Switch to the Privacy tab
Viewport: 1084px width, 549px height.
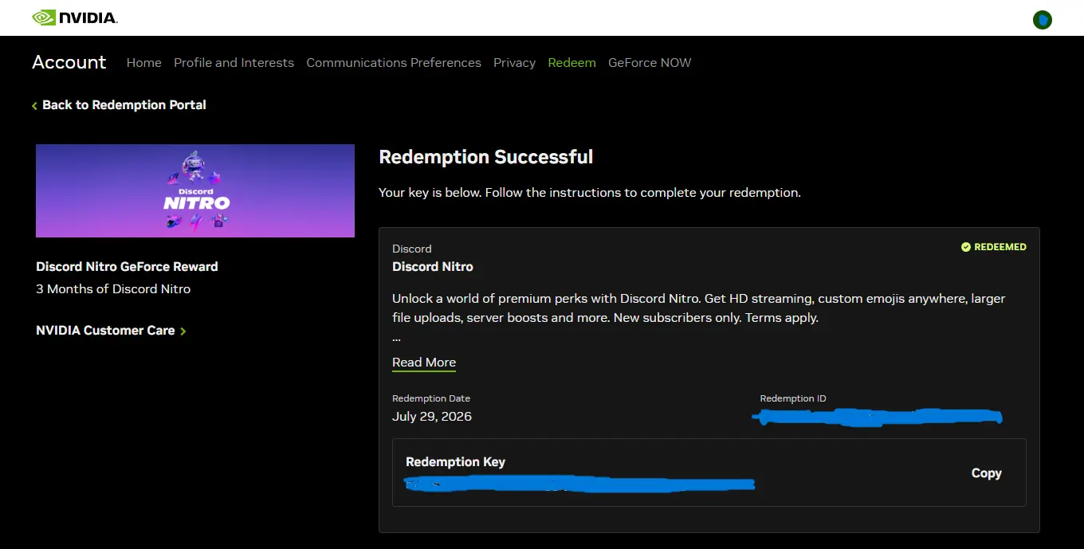pos(514,63)
